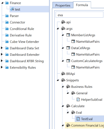Collapse the Business Rules node
This screenshot has width=104, height=129.
[63, 87]
